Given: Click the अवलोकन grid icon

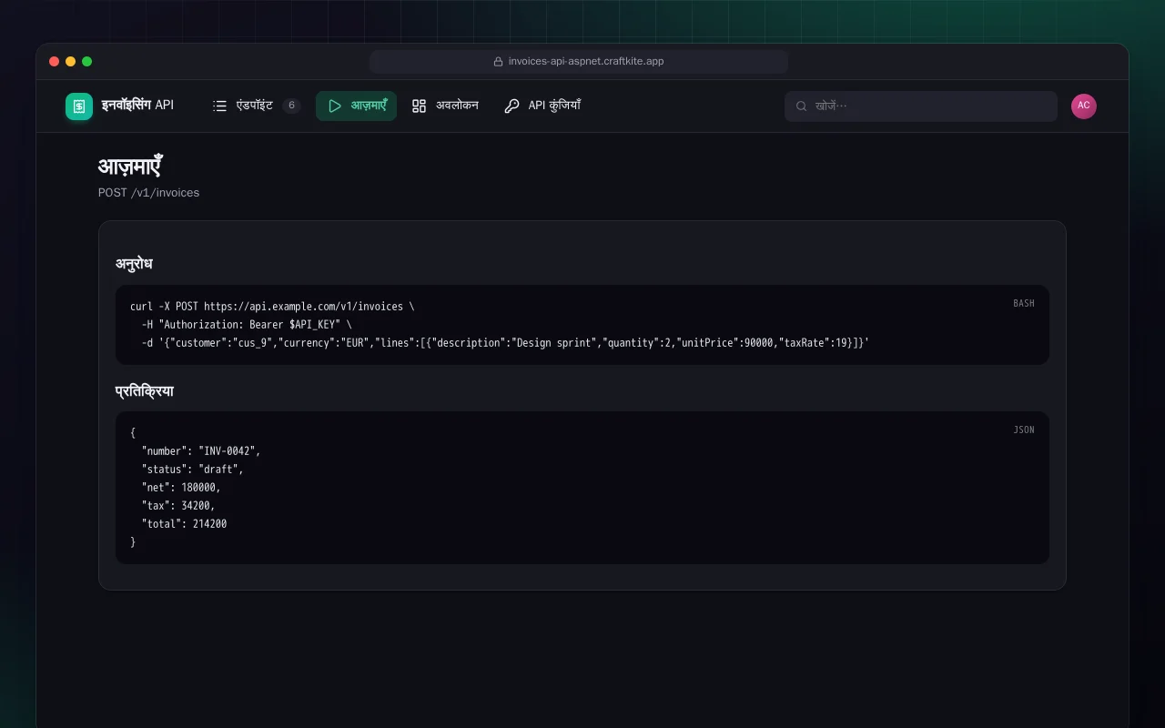Looking at the screenshot, I should coord(419,106).
